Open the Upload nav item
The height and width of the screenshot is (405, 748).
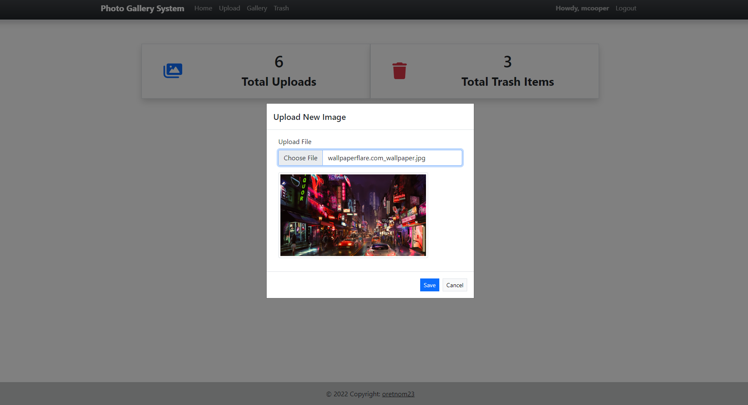click(229, 8)
